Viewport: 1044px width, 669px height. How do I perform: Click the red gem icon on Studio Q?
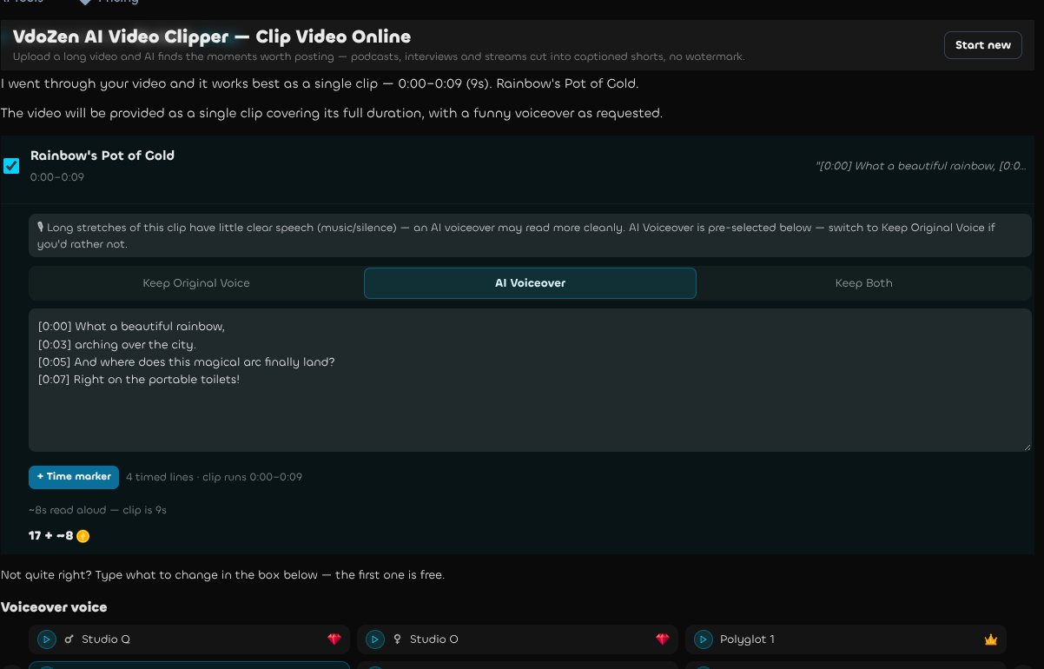[x=334, y=639]
